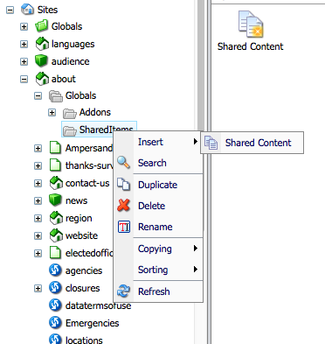Screen dimensions: 325x344
Task: Click the thanks-survey page icon
Action: (55, 165)
